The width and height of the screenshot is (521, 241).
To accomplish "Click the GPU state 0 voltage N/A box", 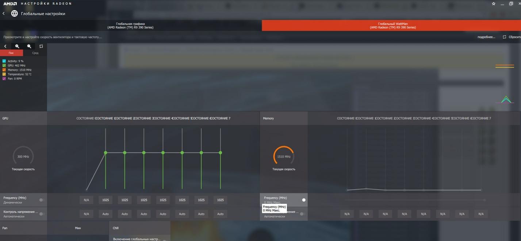I will [86, 214].
